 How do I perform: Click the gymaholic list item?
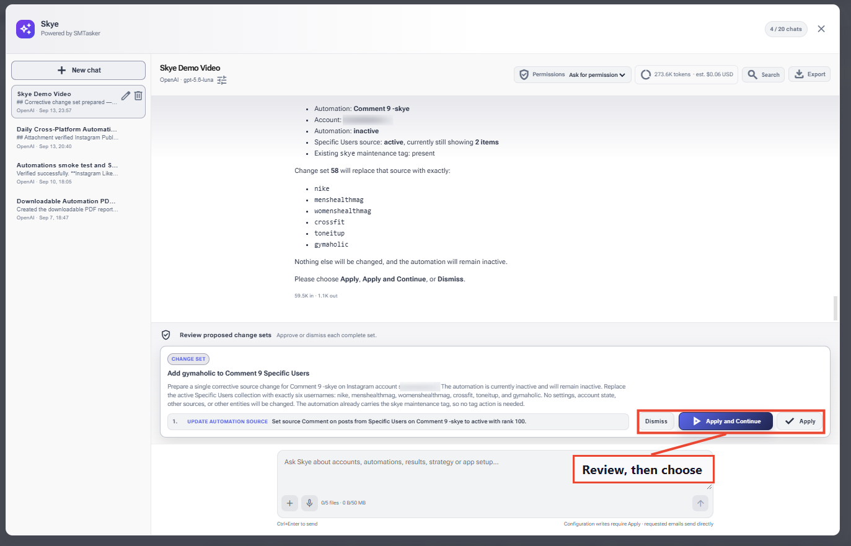point(331,245)
